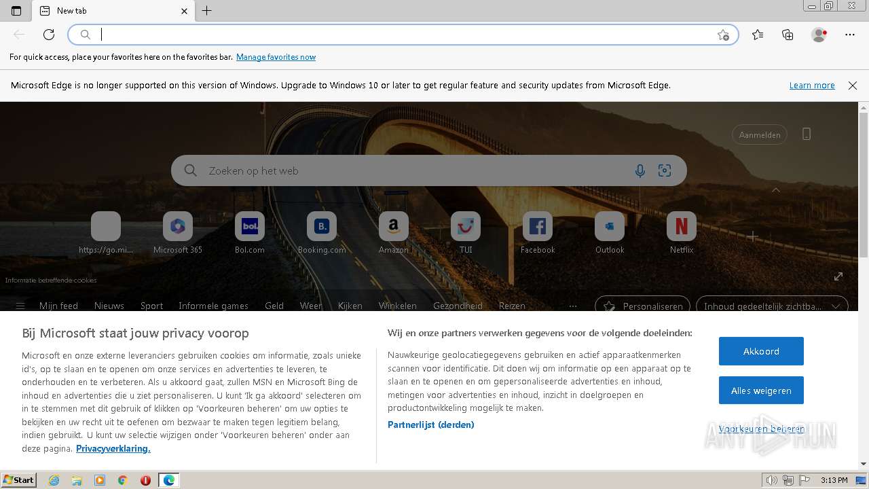Add this page to favorites star

(x=723, y=35)
